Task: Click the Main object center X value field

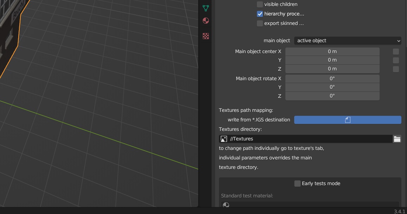Action: [332, 51]
